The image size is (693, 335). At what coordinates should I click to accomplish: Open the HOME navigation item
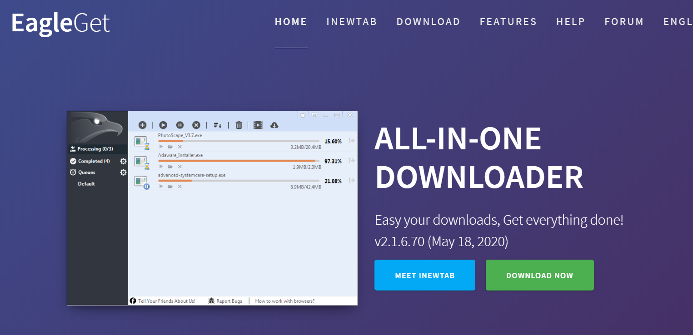(291, 22)
